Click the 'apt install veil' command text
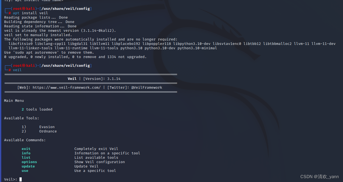Viewport: 343px width, 182px height. (x=30, y=13)
